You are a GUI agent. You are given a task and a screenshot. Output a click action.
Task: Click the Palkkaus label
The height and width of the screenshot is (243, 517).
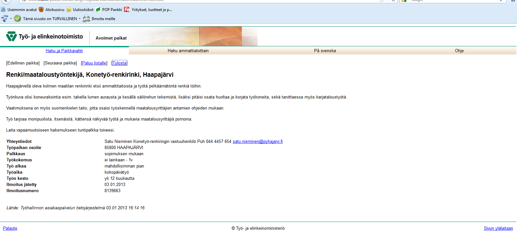coord(16,154)
